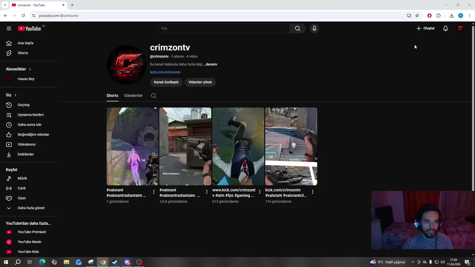This screenshot has height=267, width=475.
Task: Click Videoları yönet button
Action: pyautogui.click(x=200, y=82)
